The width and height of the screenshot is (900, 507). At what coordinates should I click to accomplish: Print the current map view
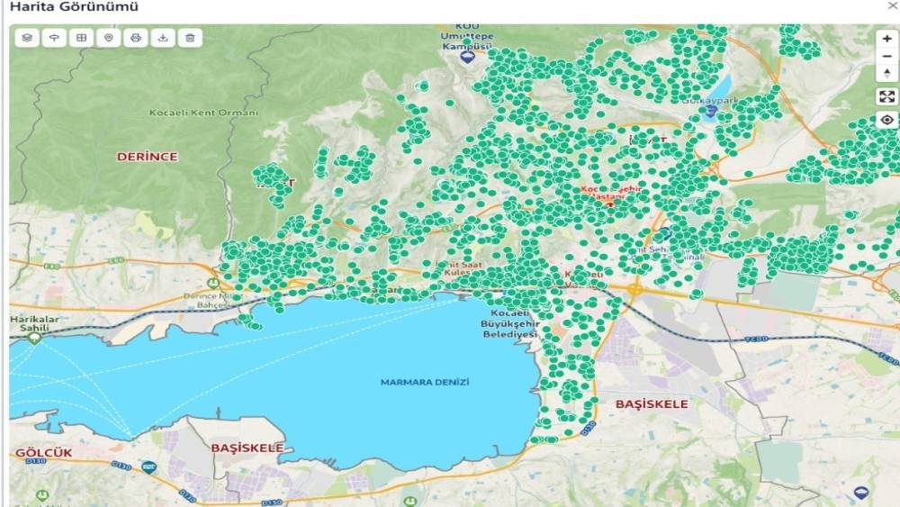(136, 38)
